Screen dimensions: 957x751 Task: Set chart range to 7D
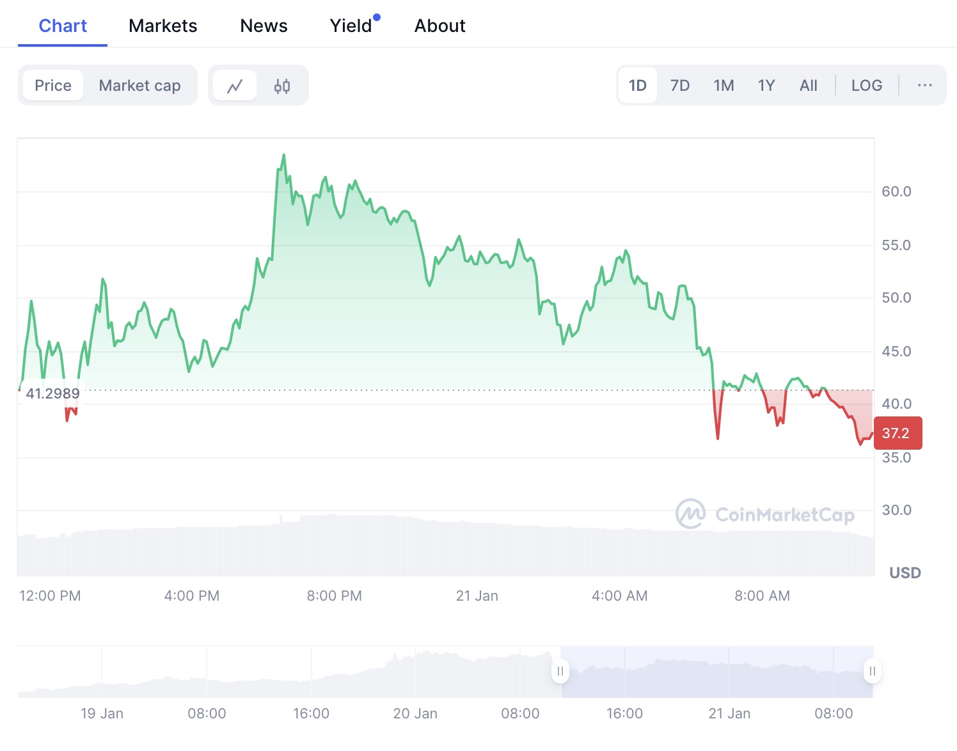point(679,86)
